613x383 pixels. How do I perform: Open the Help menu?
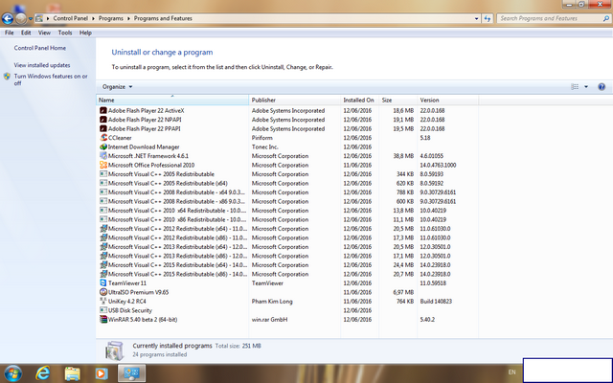tap(85, 33)
